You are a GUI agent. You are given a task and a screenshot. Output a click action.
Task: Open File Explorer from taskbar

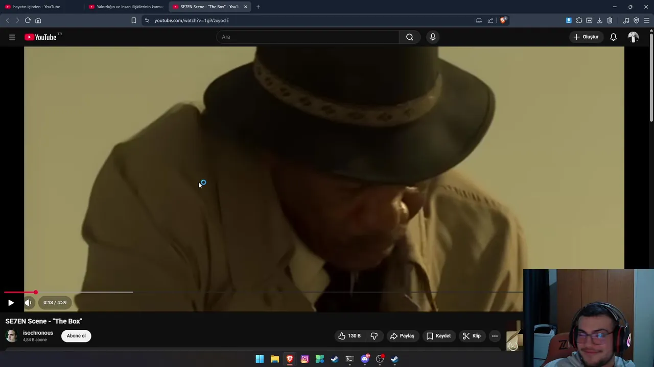point(274,359)
